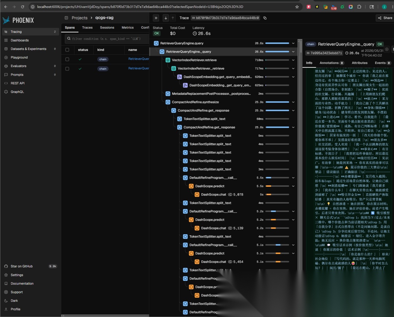Switch to the Annotations tab

[x=331, y=63]
